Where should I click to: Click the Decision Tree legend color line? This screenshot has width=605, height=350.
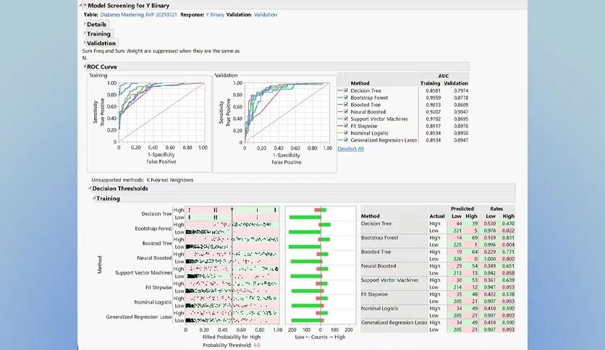point(340,90)
